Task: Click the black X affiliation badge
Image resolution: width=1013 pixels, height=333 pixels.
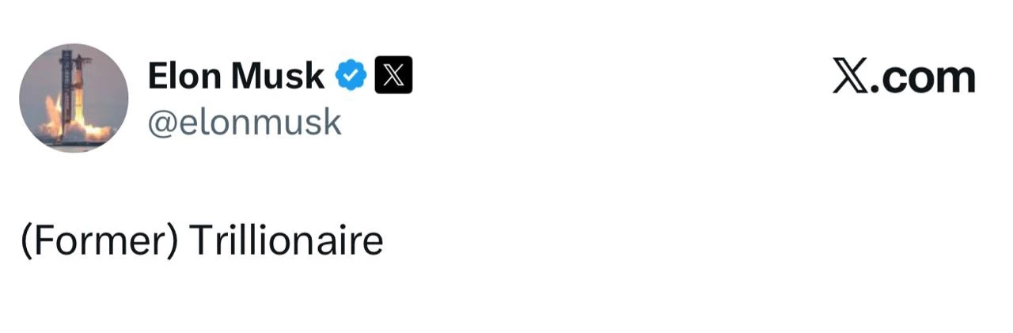Action: coord(393,76)
